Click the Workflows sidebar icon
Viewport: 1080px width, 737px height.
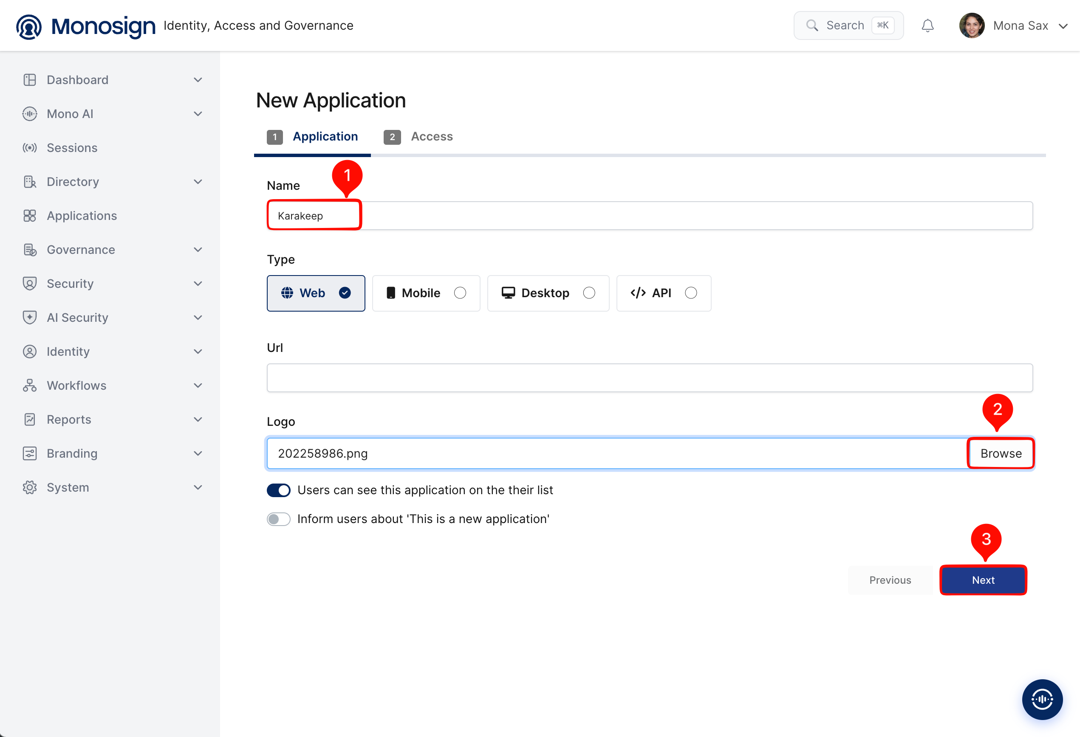pyautogui.click(x=30, y=385)
